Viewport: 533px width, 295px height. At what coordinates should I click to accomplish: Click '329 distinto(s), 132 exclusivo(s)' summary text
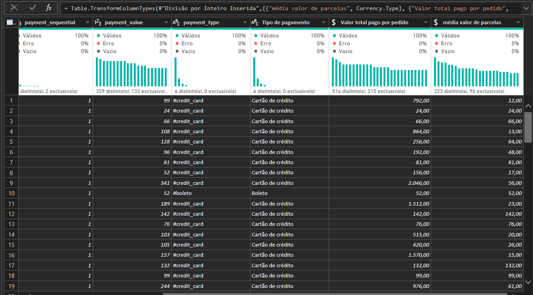tap(132, 91)
